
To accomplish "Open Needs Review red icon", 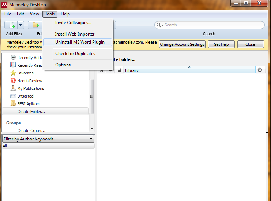I will (x=13, y=80).
